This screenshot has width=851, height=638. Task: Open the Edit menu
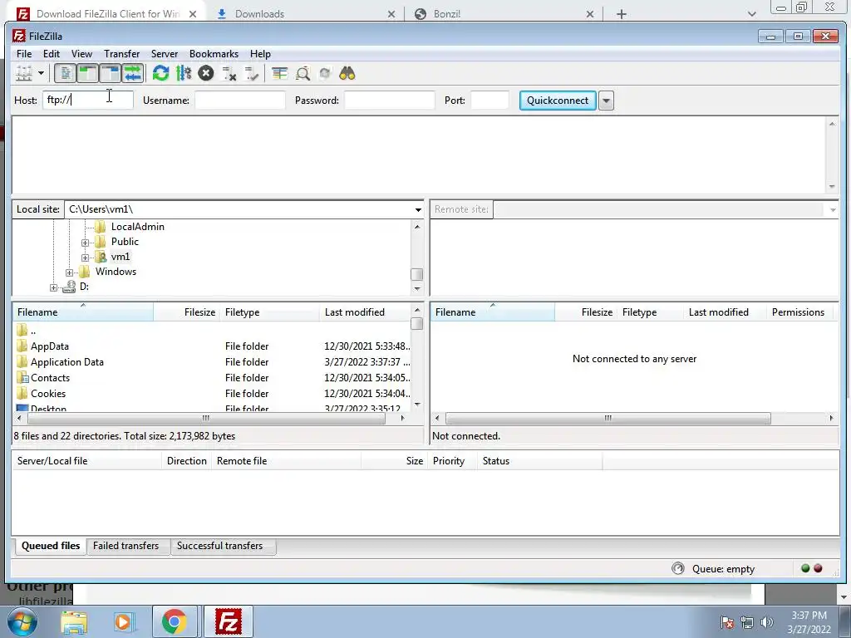coord(52,54)
